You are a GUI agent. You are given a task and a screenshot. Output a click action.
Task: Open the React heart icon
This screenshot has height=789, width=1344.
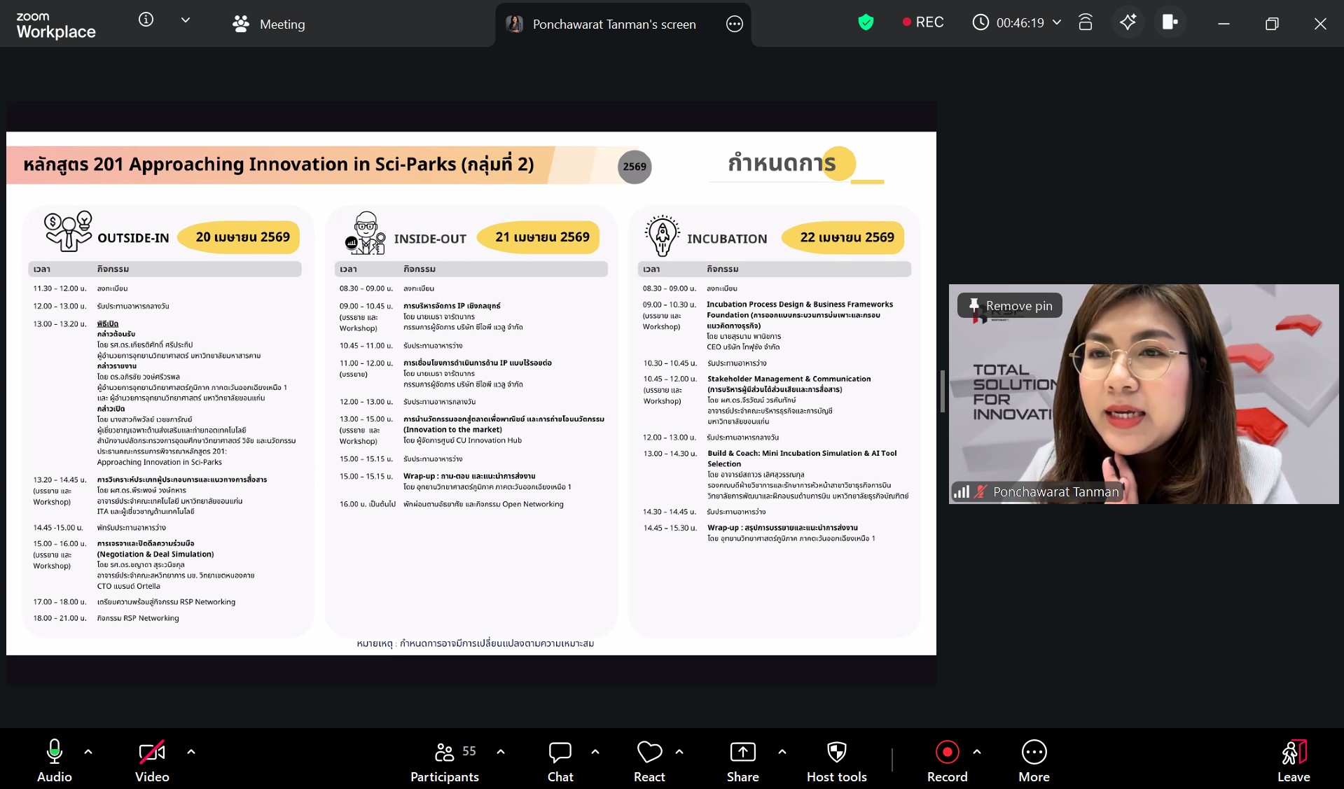pos(649,760)
